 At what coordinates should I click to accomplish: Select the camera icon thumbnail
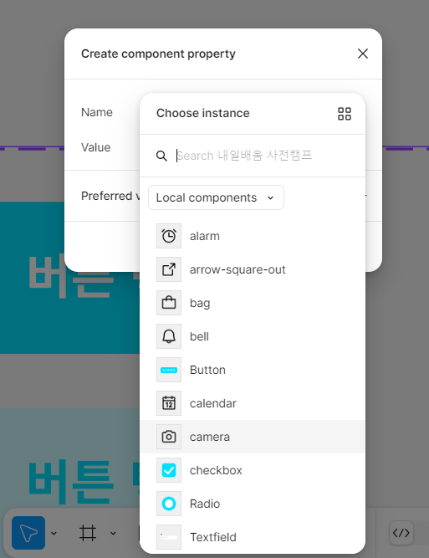click(169, 437)
